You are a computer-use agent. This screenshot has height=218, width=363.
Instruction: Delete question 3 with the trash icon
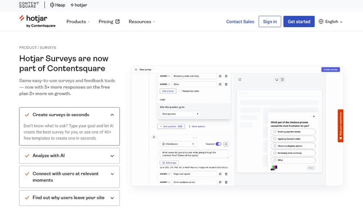click(226, 144)
